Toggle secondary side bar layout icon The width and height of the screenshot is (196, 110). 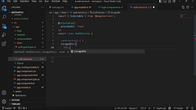(169, 1)
